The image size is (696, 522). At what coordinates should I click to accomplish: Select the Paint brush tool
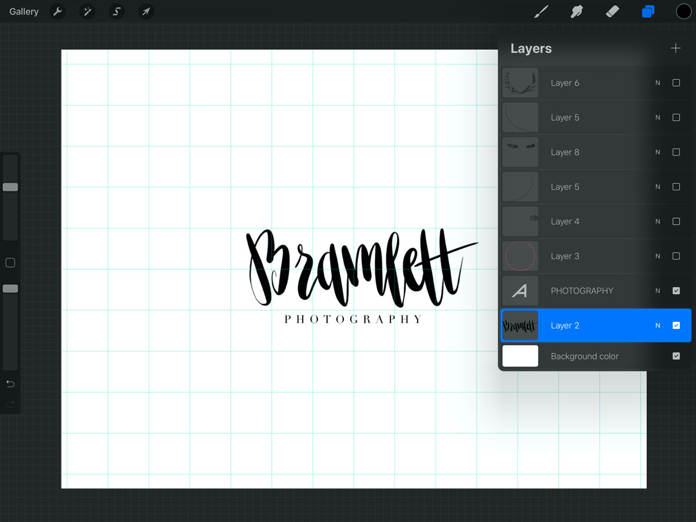click(541, 11)
